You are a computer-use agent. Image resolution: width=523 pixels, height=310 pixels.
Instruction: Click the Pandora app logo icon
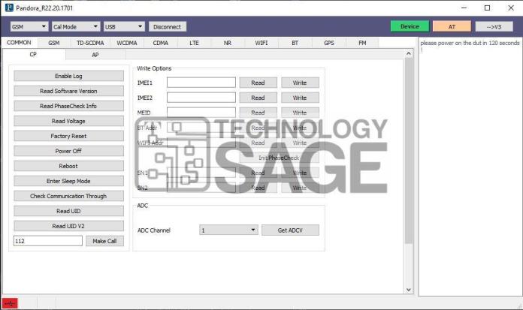click(x=9, y=8)
